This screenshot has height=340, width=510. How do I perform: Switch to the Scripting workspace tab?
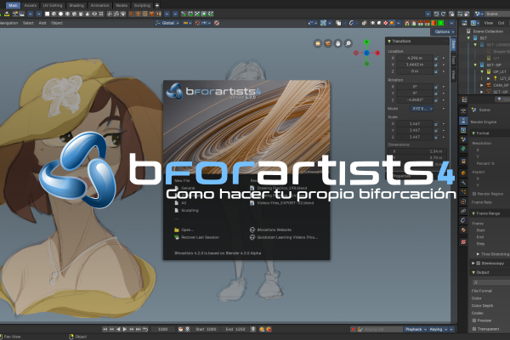pos(142,6)
